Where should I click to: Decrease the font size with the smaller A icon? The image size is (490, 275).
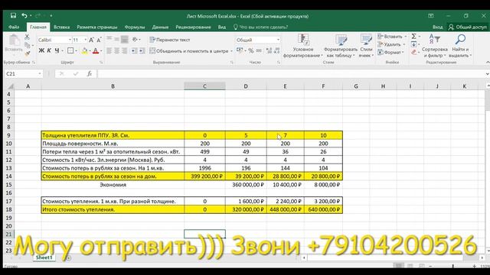tap(99, 40)
